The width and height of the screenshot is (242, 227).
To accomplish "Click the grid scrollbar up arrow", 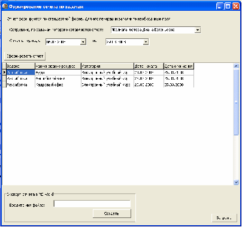I will coord(236,66).
